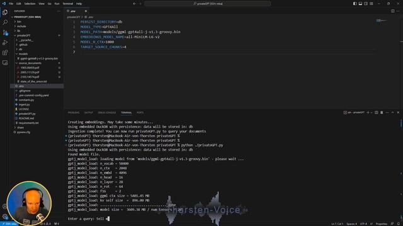Click the go back navigation arrow
Screen dimensions: 403x226
(134, 4)
